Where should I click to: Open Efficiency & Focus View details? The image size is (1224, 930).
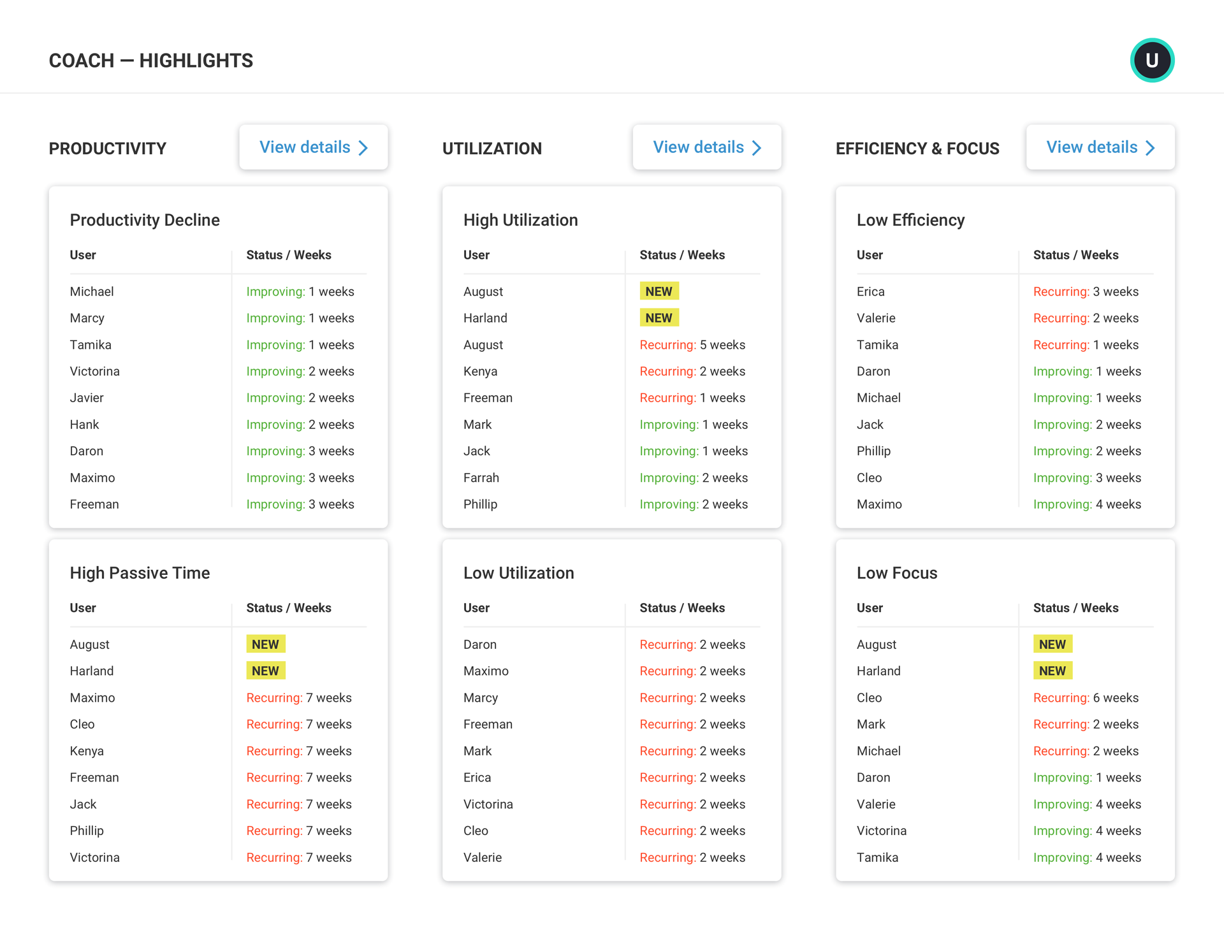click(x=1100, y=147)
